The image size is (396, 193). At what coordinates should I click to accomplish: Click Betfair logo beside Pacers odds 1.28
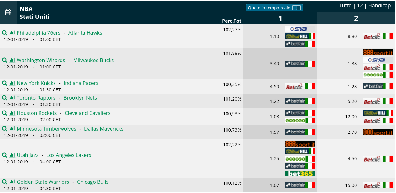(x=378, y=86)
